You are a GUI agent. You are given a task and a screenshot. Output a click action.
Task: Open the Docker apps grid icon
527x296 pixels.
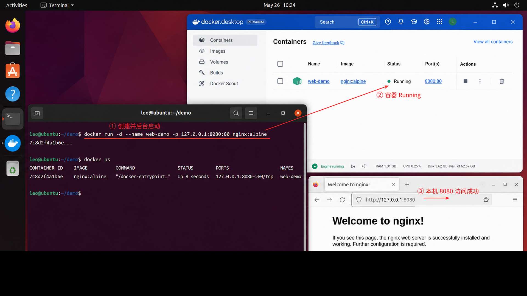click(x=439, y=22)
